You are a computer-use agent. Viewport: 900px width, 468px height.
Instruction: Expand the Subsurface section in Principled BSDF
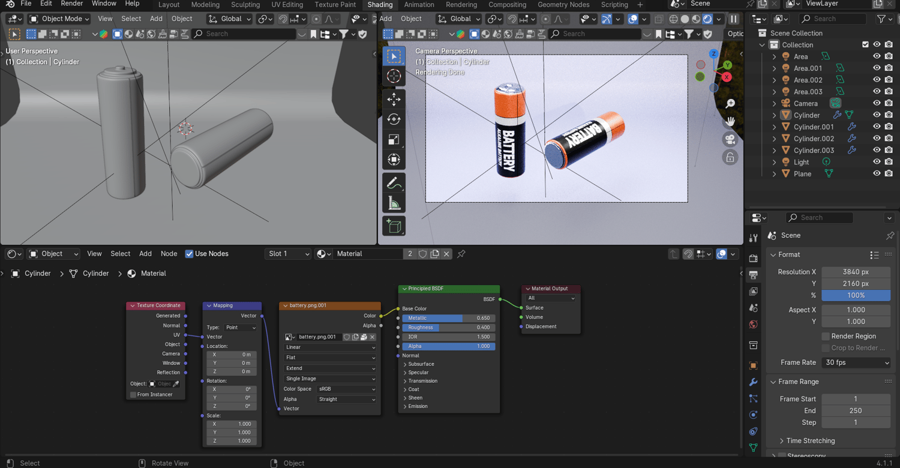click(x=421, y=364)
